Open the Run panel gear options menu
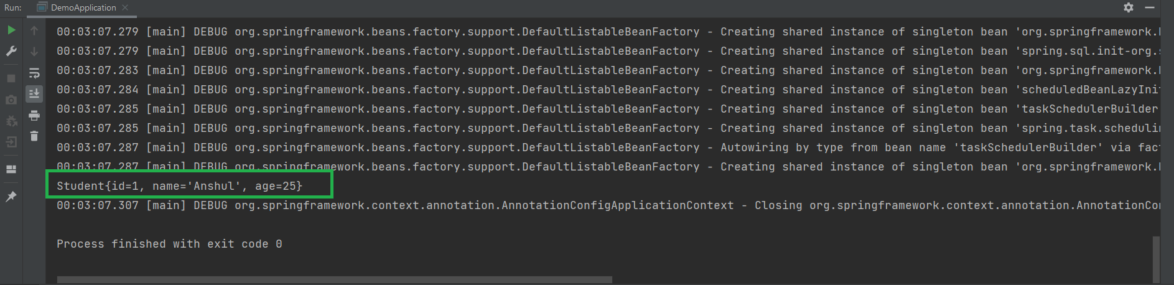 1129,7
